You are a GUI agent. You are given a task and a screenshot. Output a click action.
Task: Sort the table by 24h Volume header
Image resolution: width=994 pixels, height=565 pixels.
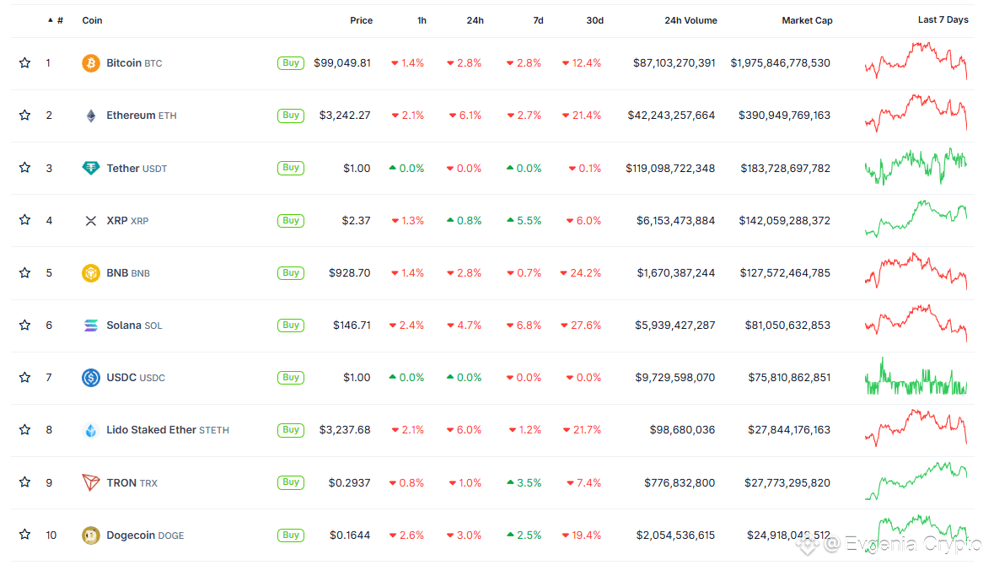(690, 20)
